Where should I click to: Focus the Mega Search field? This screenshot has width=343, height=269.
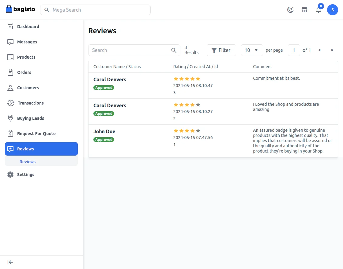[x=98, y=10]
